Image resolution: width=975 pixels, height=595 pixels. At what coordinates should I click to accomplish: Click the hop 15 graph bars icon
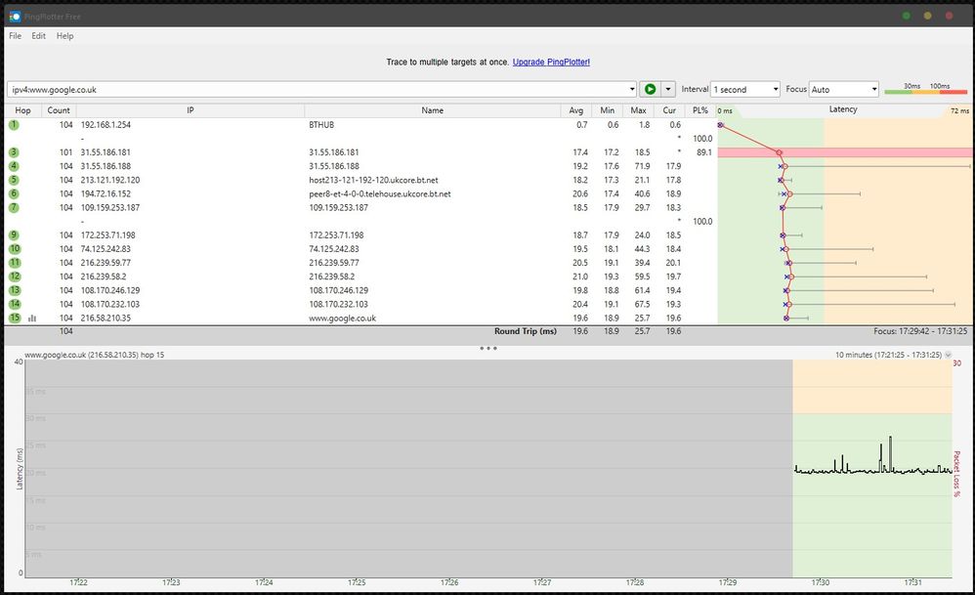point(32,319)
